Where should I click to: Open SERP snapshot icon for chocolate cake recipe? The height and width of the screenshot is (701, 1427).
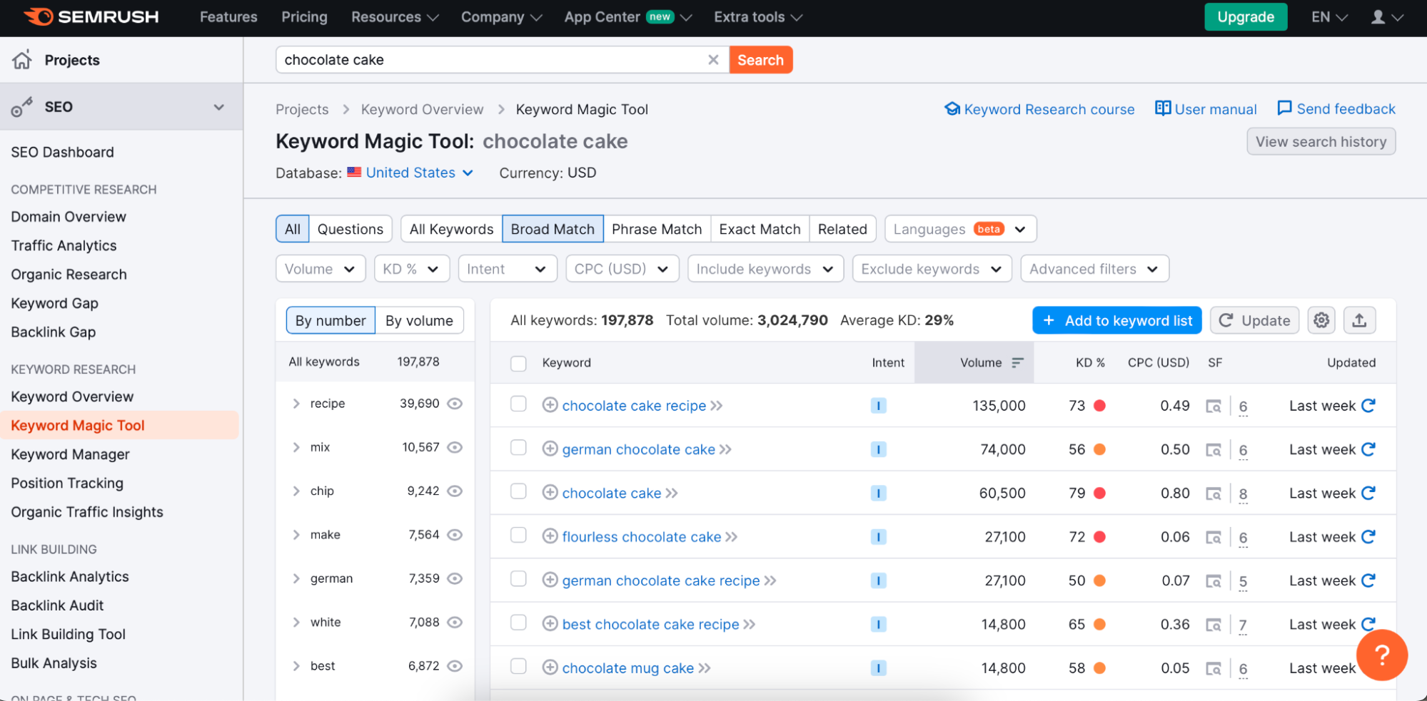(x=1214, y=405)
